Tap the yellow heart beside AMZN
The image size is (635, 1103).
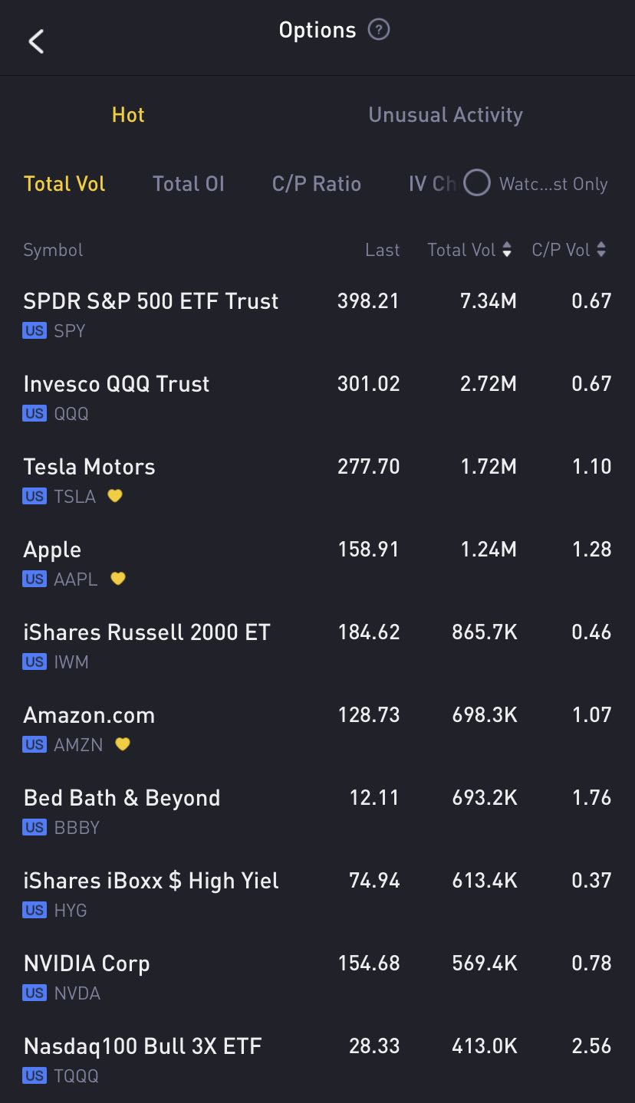[x=123, y=744]
